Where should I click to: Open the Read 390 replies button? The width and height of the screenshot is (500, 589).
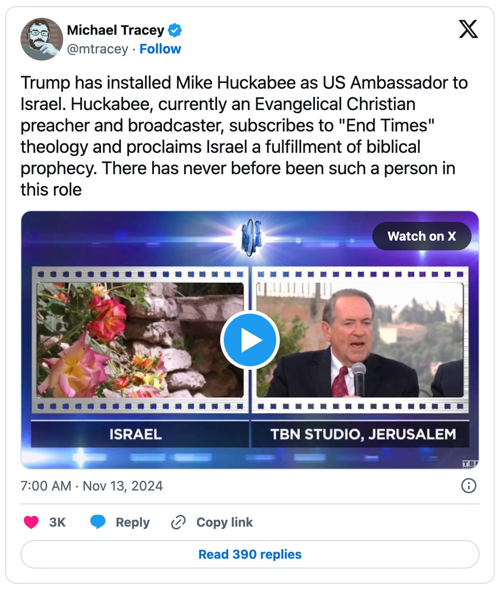click(x=250, y=554)
